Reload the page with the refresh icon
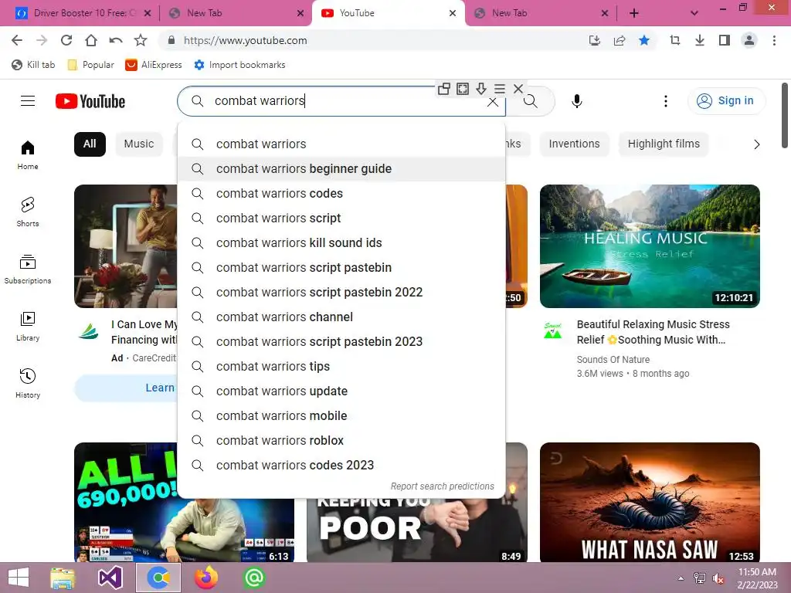The height and width of the screenshot is (593, 791). (66, 40)
